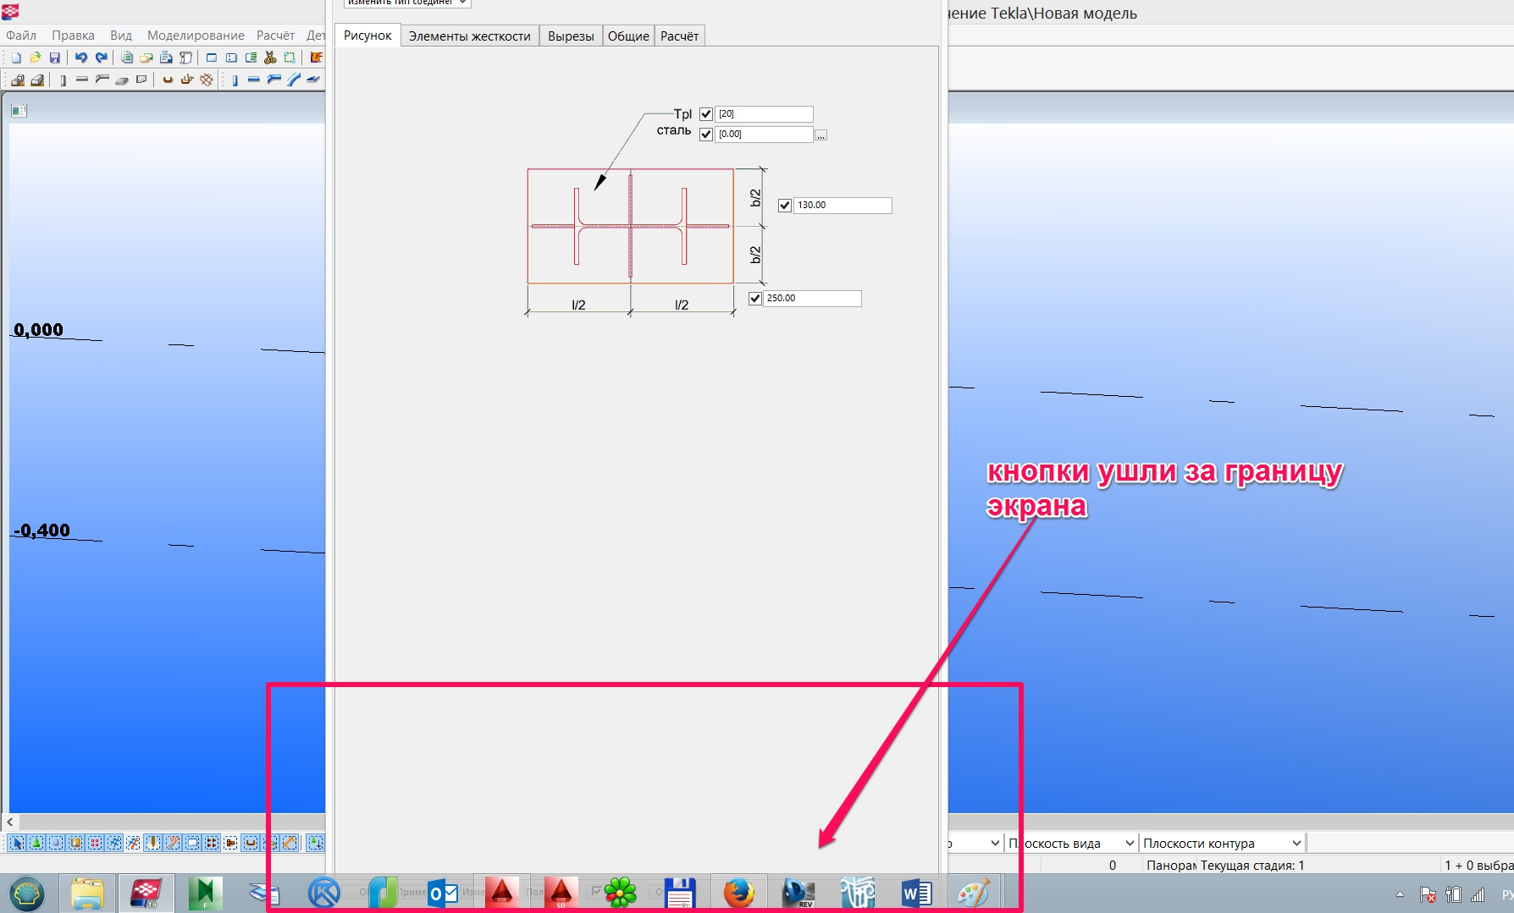
Task: Show hidden system tray icons
Action: tap(1400, 894)
